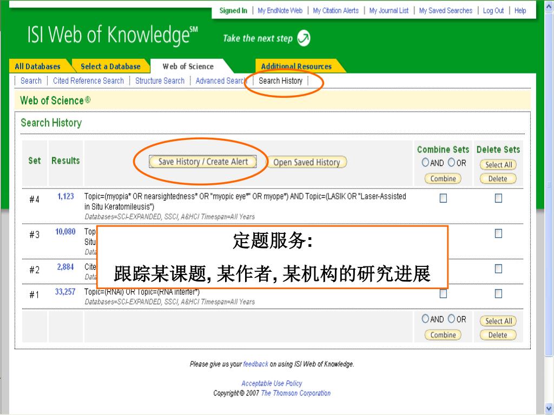The height and width of the screenshot is (415, 554).
Task: Click Save History / Create Alert button
Action: coord(203,162)
